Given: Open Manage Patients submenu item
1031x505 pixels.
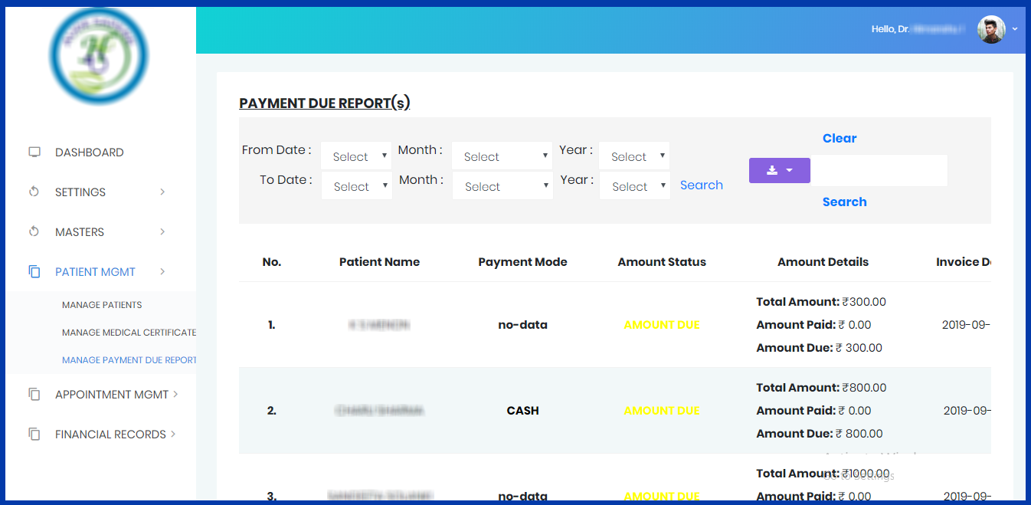Looking at the screenshot, I should coord(102,305).
